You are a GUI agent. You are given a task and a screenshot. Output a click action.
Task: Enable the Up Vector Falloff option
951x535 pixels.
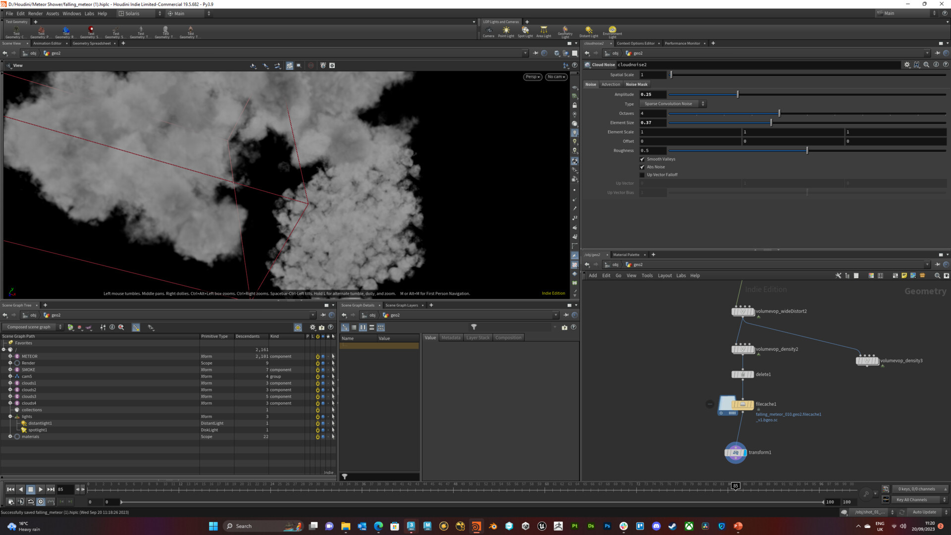pyautogui.click(x=642, y=174)
